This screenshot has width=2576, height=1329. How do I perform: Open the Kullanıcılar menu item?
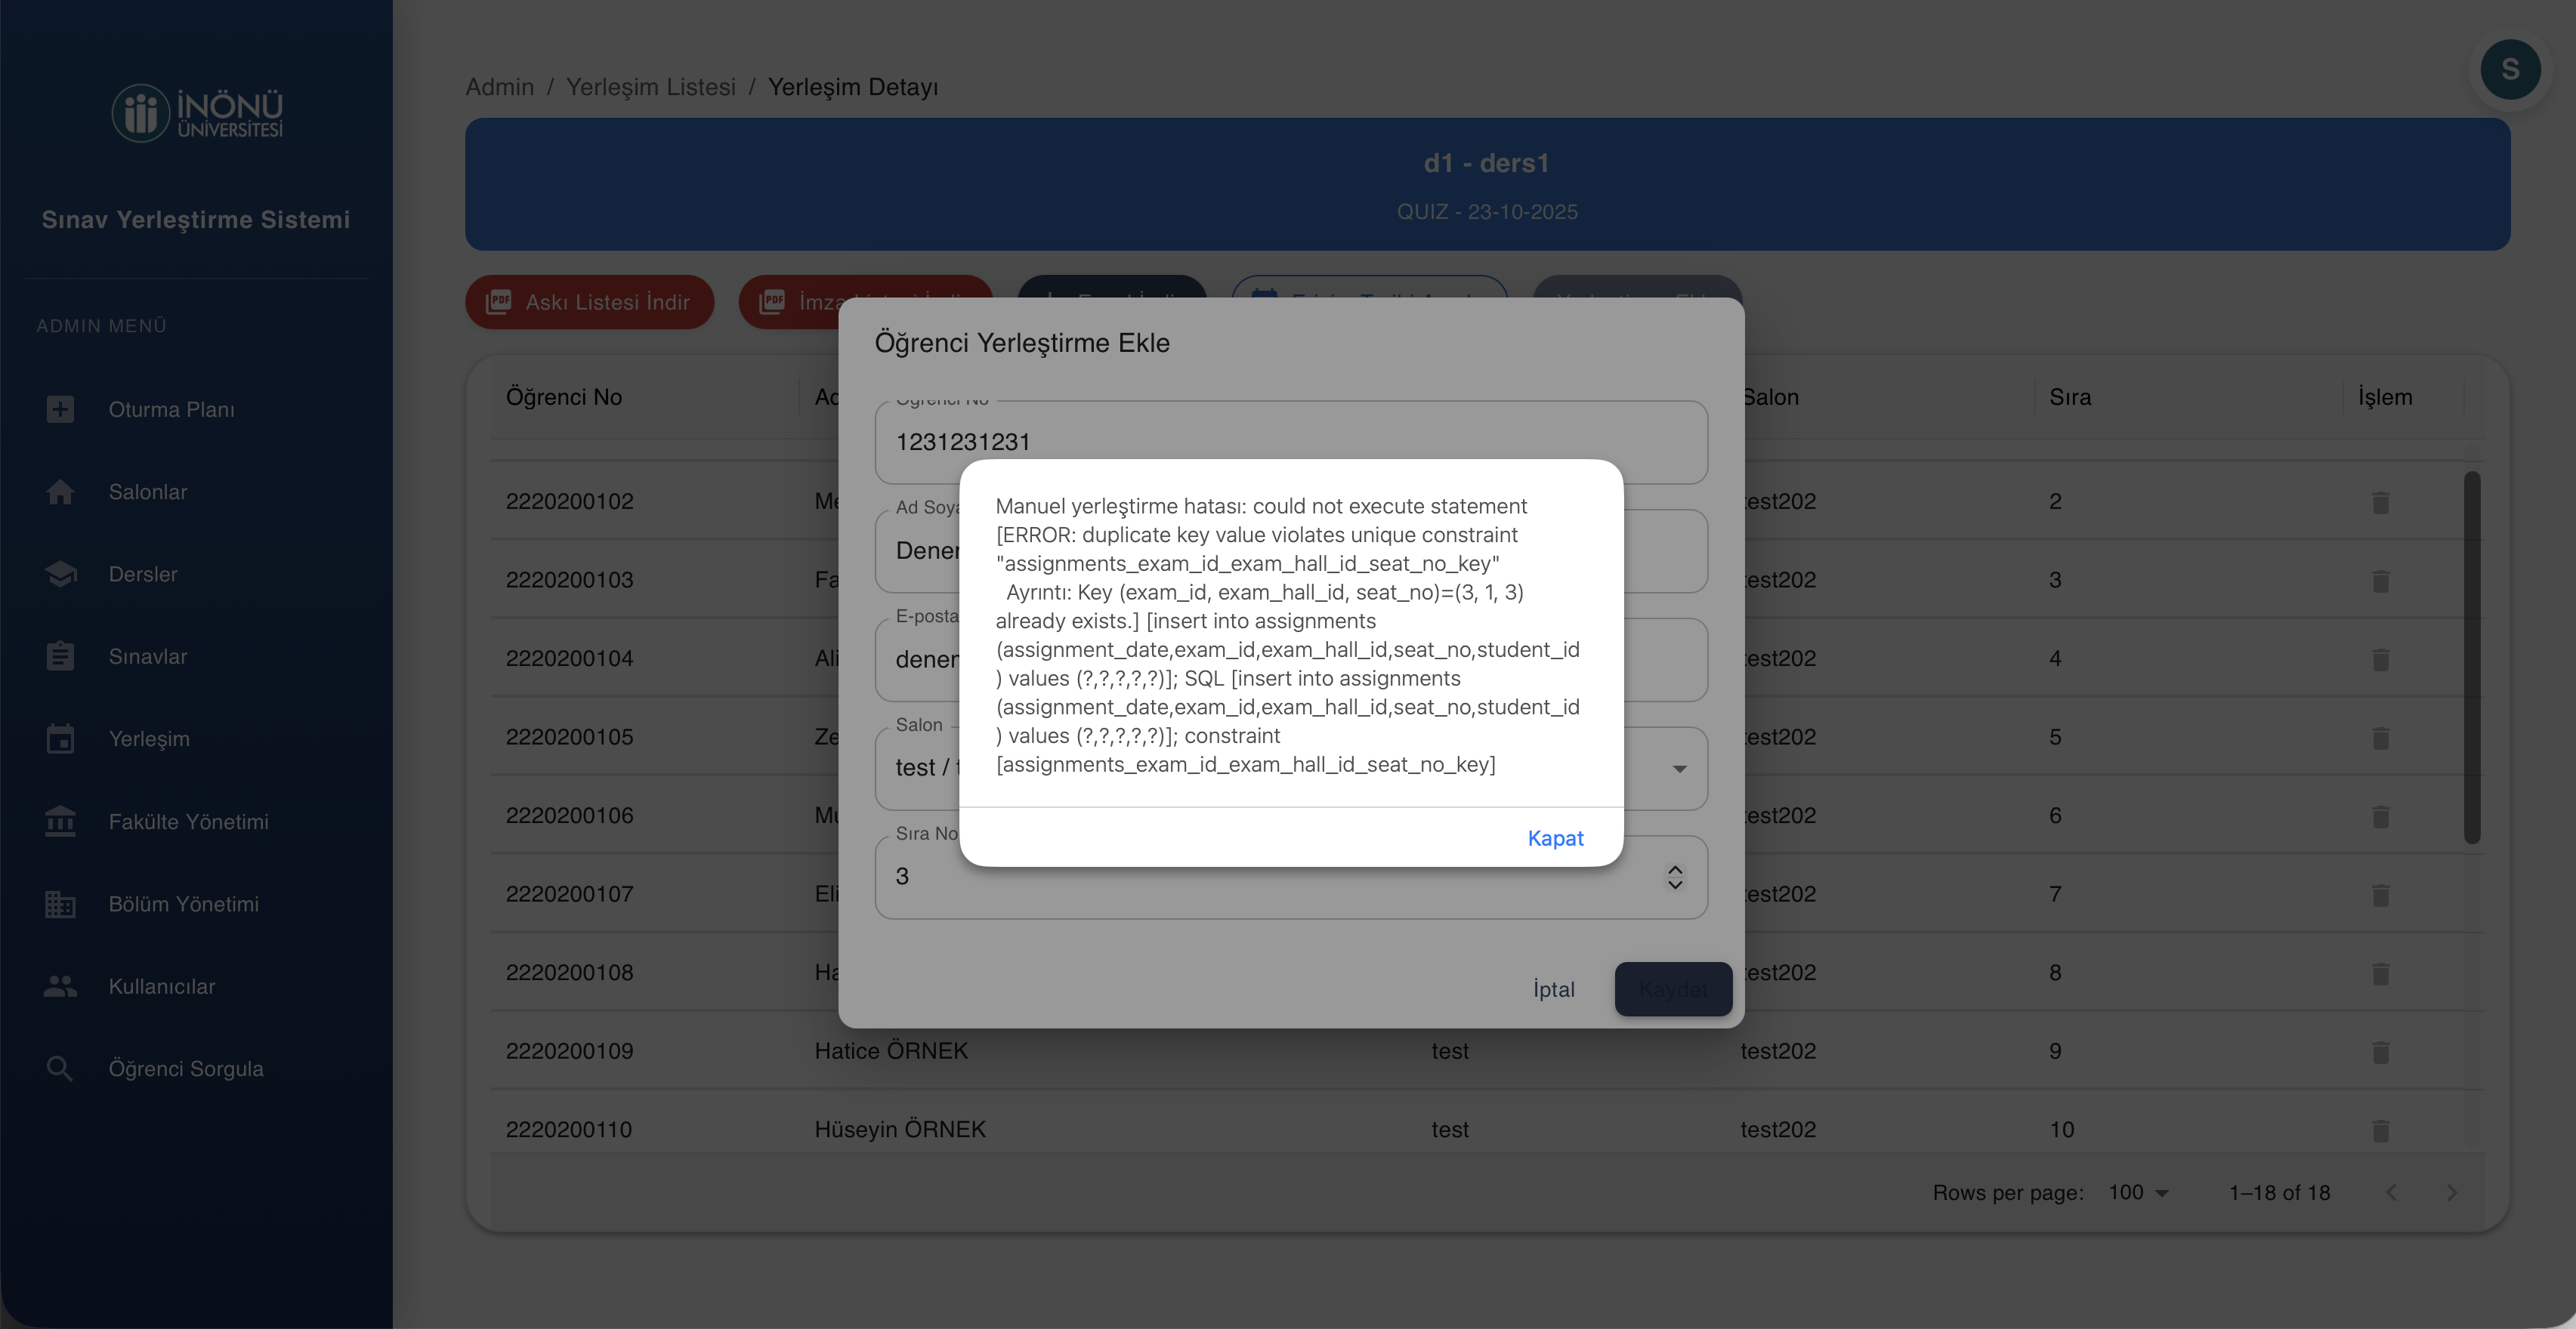pos(162,986)
